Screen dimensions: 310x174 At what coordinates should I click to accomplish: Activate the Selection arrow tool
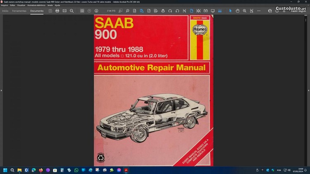[231, 11]
